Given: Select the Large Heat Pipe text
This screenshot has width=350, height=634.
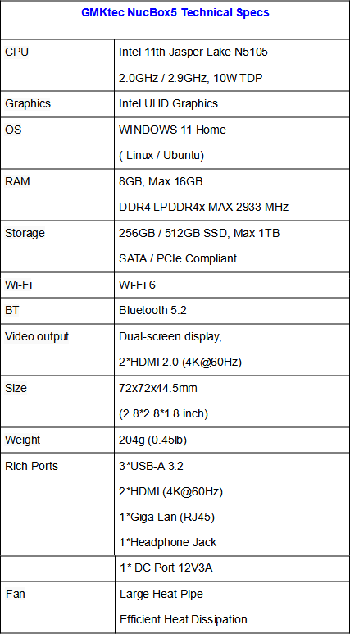Looking at the screenshot, I should pyautogui.click(x=161, y=594).
